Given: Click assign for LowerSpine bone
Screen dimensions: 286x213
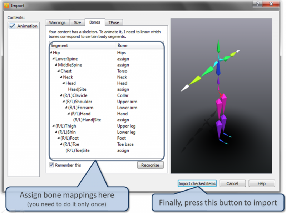Looking at the screenshot, I should tap(123, 59).
